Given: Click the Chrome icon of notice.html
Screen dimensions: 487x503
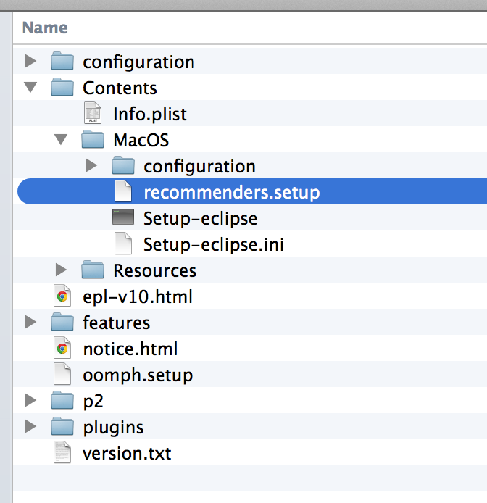Looking at the screenshot, I should click(x=62, y=348).
